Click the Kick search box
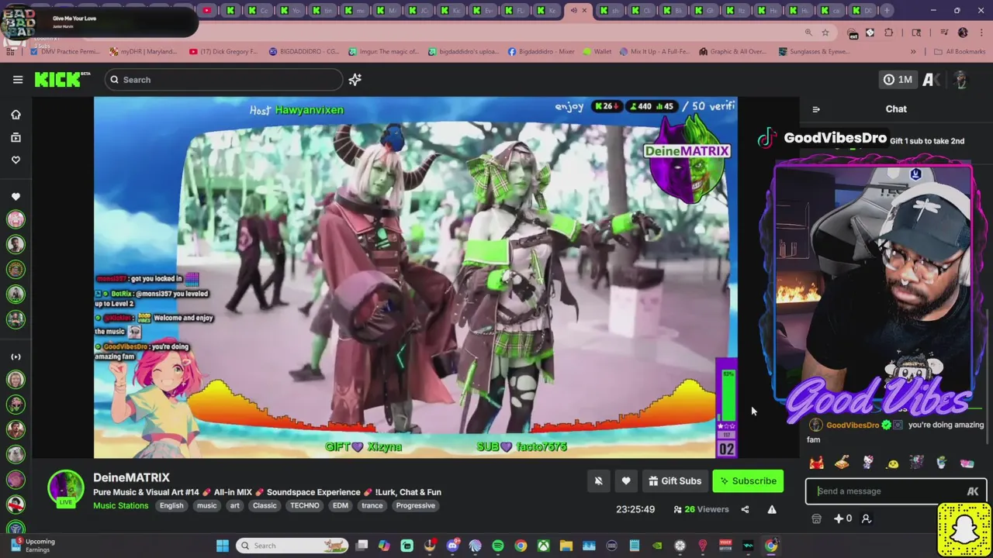This screenshot has height=558, width=993. [223, 79]
